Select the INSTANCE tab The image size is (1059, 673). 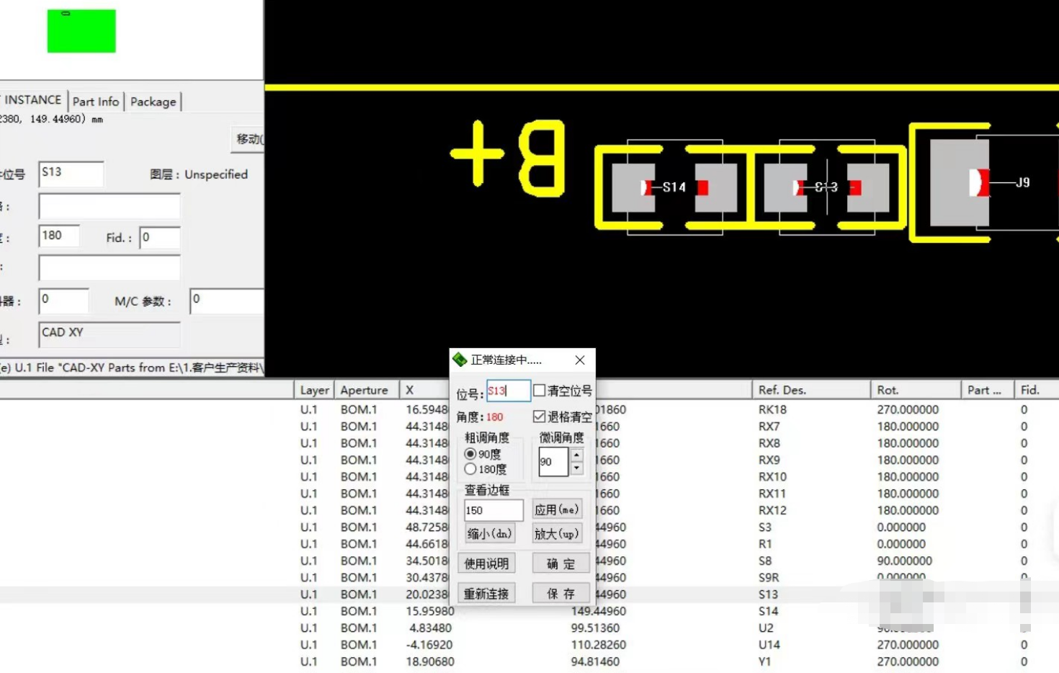31,99
